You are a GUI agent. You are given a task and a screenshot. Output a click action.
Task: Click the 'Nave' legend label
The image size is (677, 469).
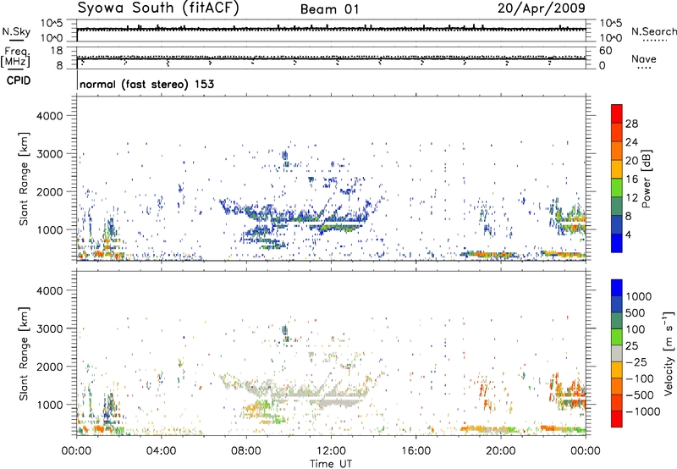point(644,58)
